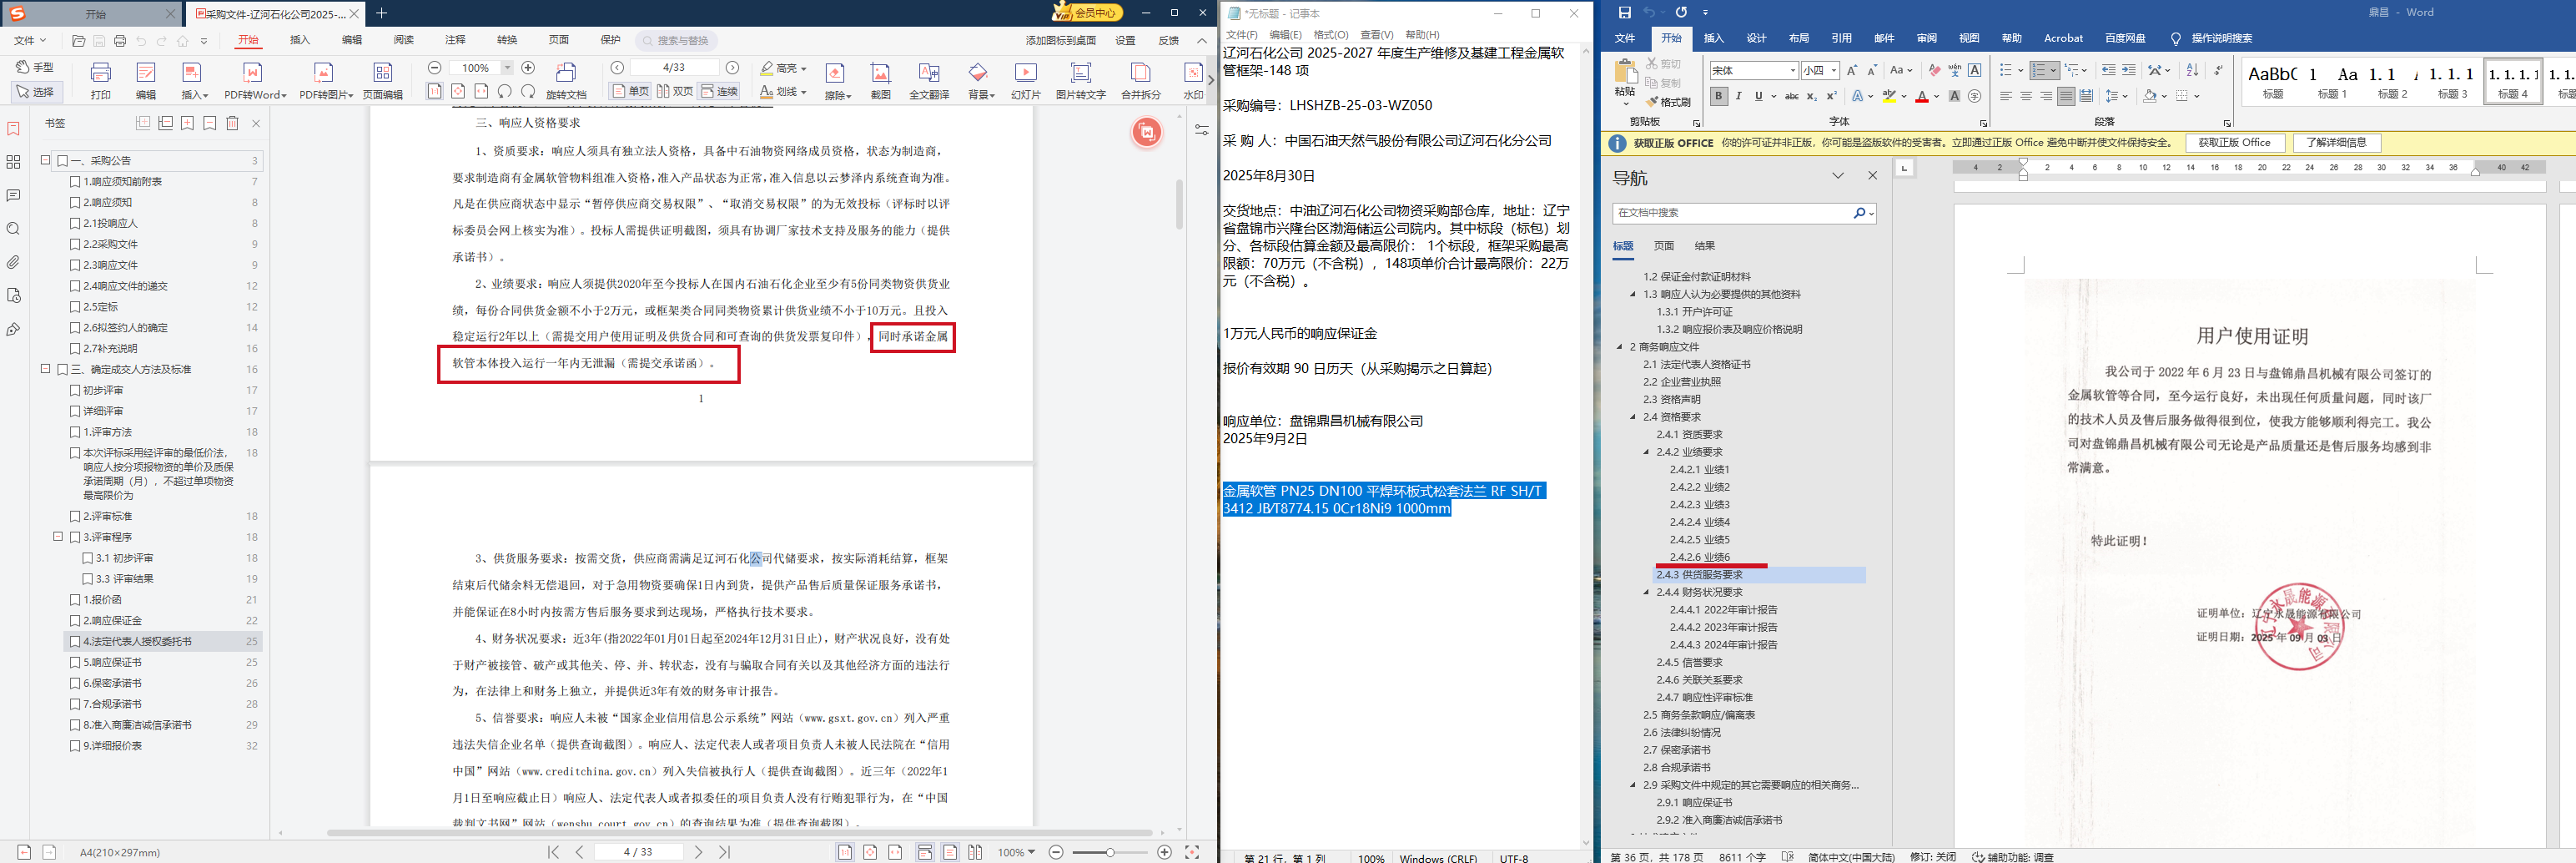Open the 审阅 ribbon tab in Word

[1927, 38]
